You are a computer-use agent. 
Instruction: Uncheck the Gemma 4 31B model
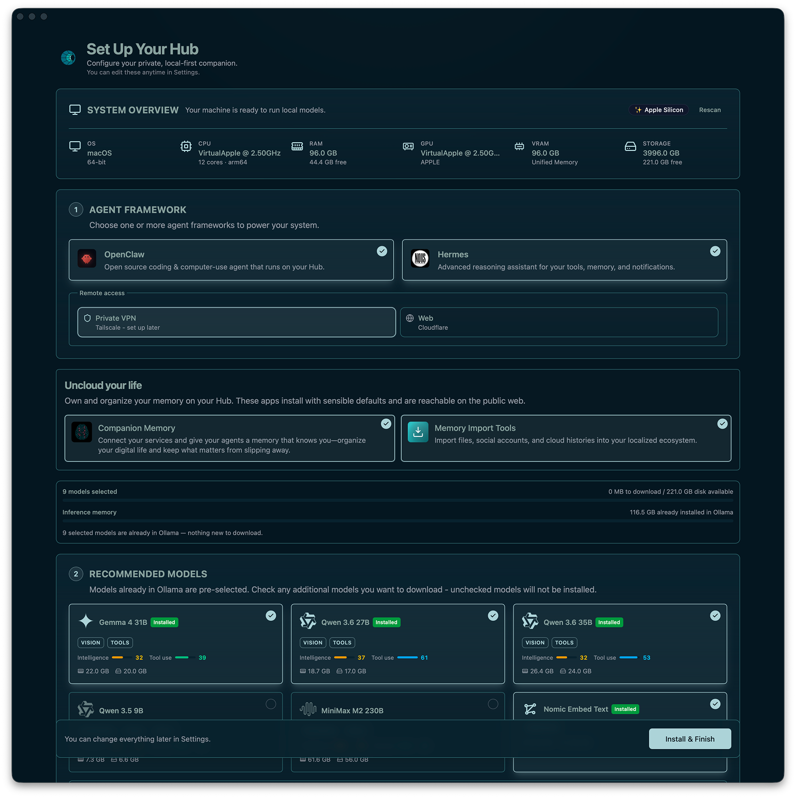pos(271,616)
